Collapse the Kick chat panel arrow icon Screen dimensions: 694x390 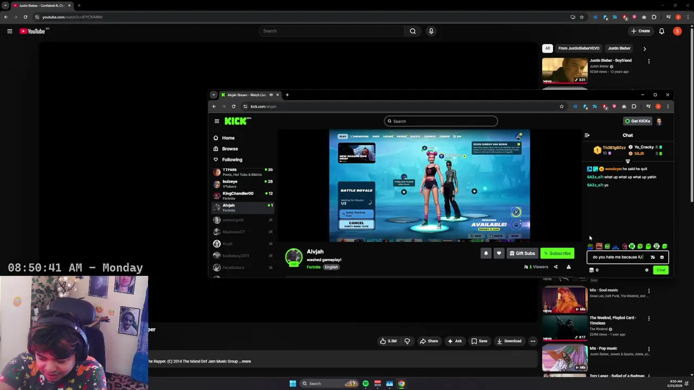pos(587,135)
